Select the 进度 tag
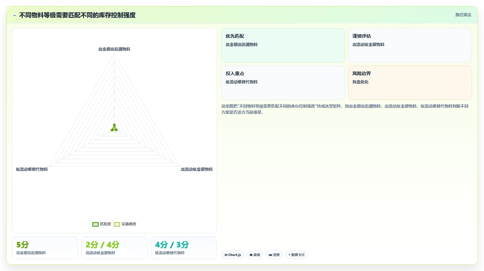The width and height of the screenshot is (484, 271). pos(274,255)
